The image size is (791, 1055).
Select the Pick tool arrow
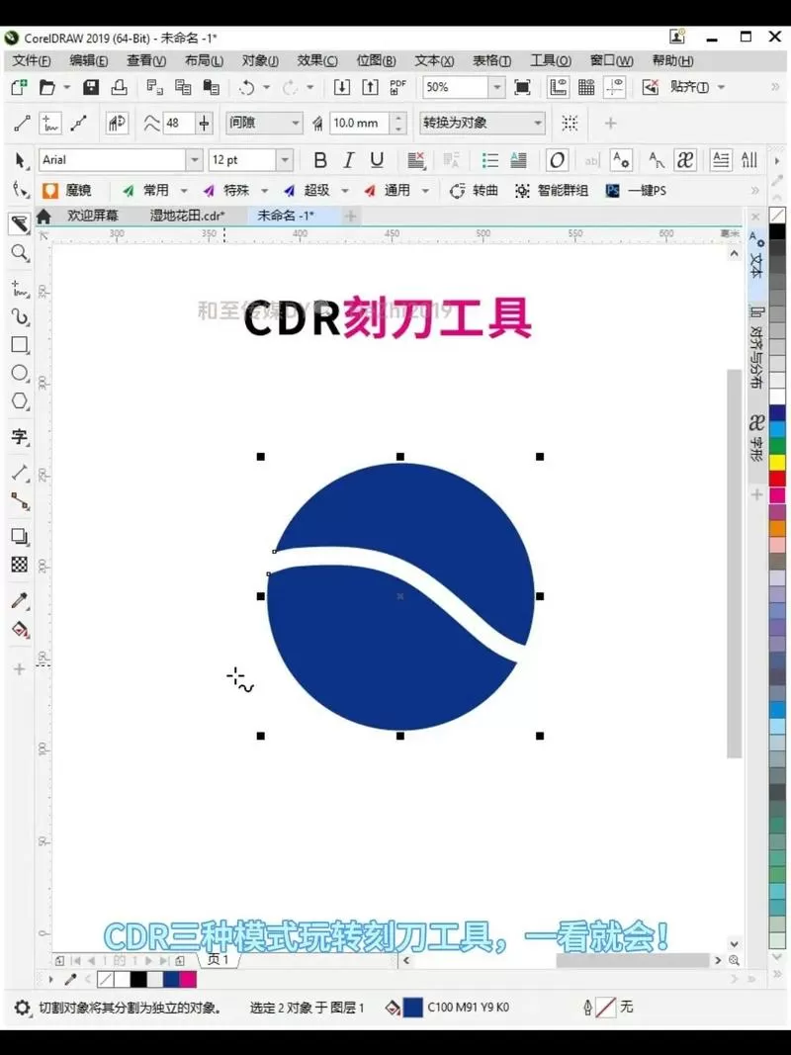click(20, 160)
